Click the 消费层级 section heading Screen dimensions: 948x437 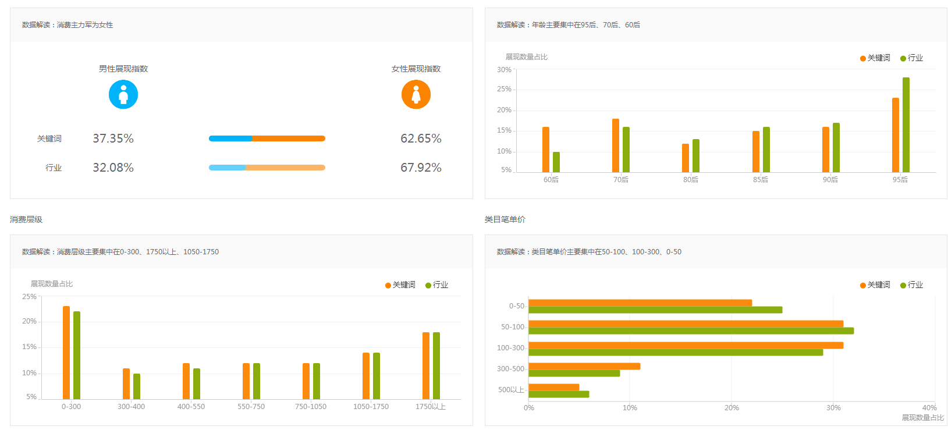pyautogui.click(x=26, y=219)
